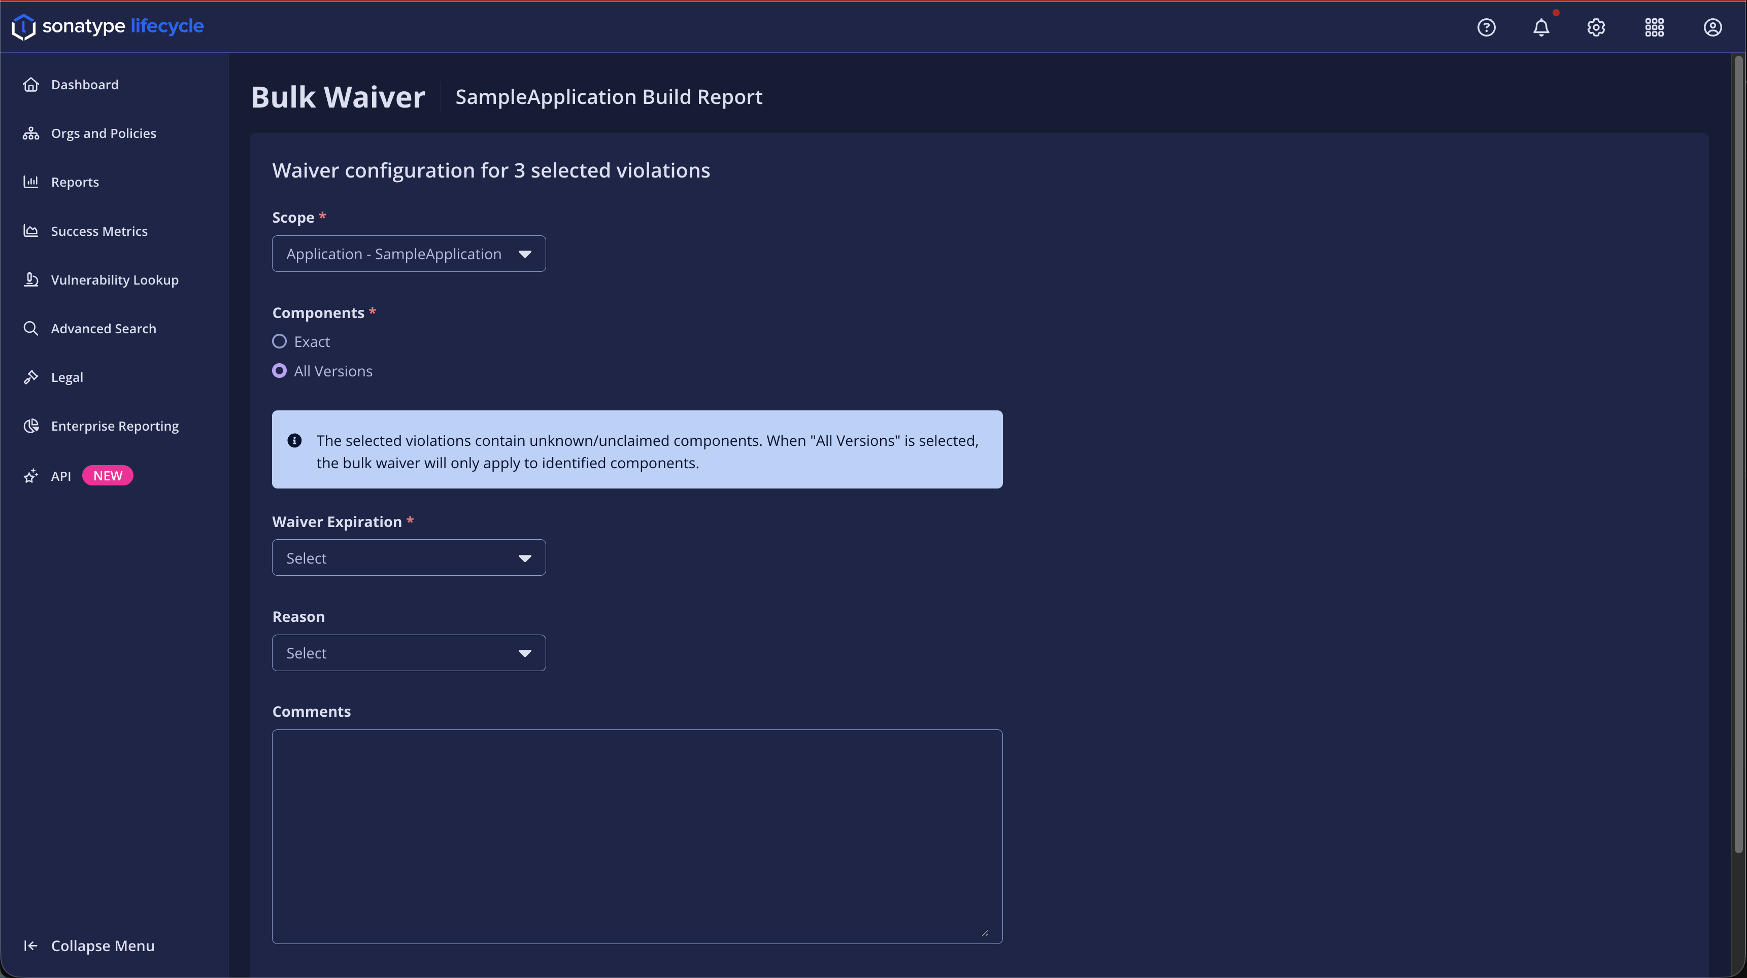Expand the Waiver Expiration dropdown
The image size is (1747, 978).
tap(408, 558)
